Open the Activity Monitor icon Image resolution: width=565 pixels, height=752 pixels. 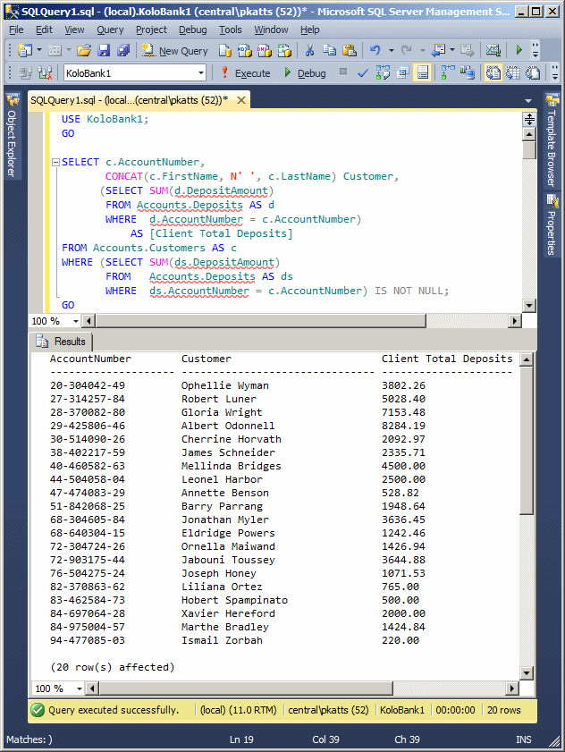pyautogui.click(x=493, y=50)
